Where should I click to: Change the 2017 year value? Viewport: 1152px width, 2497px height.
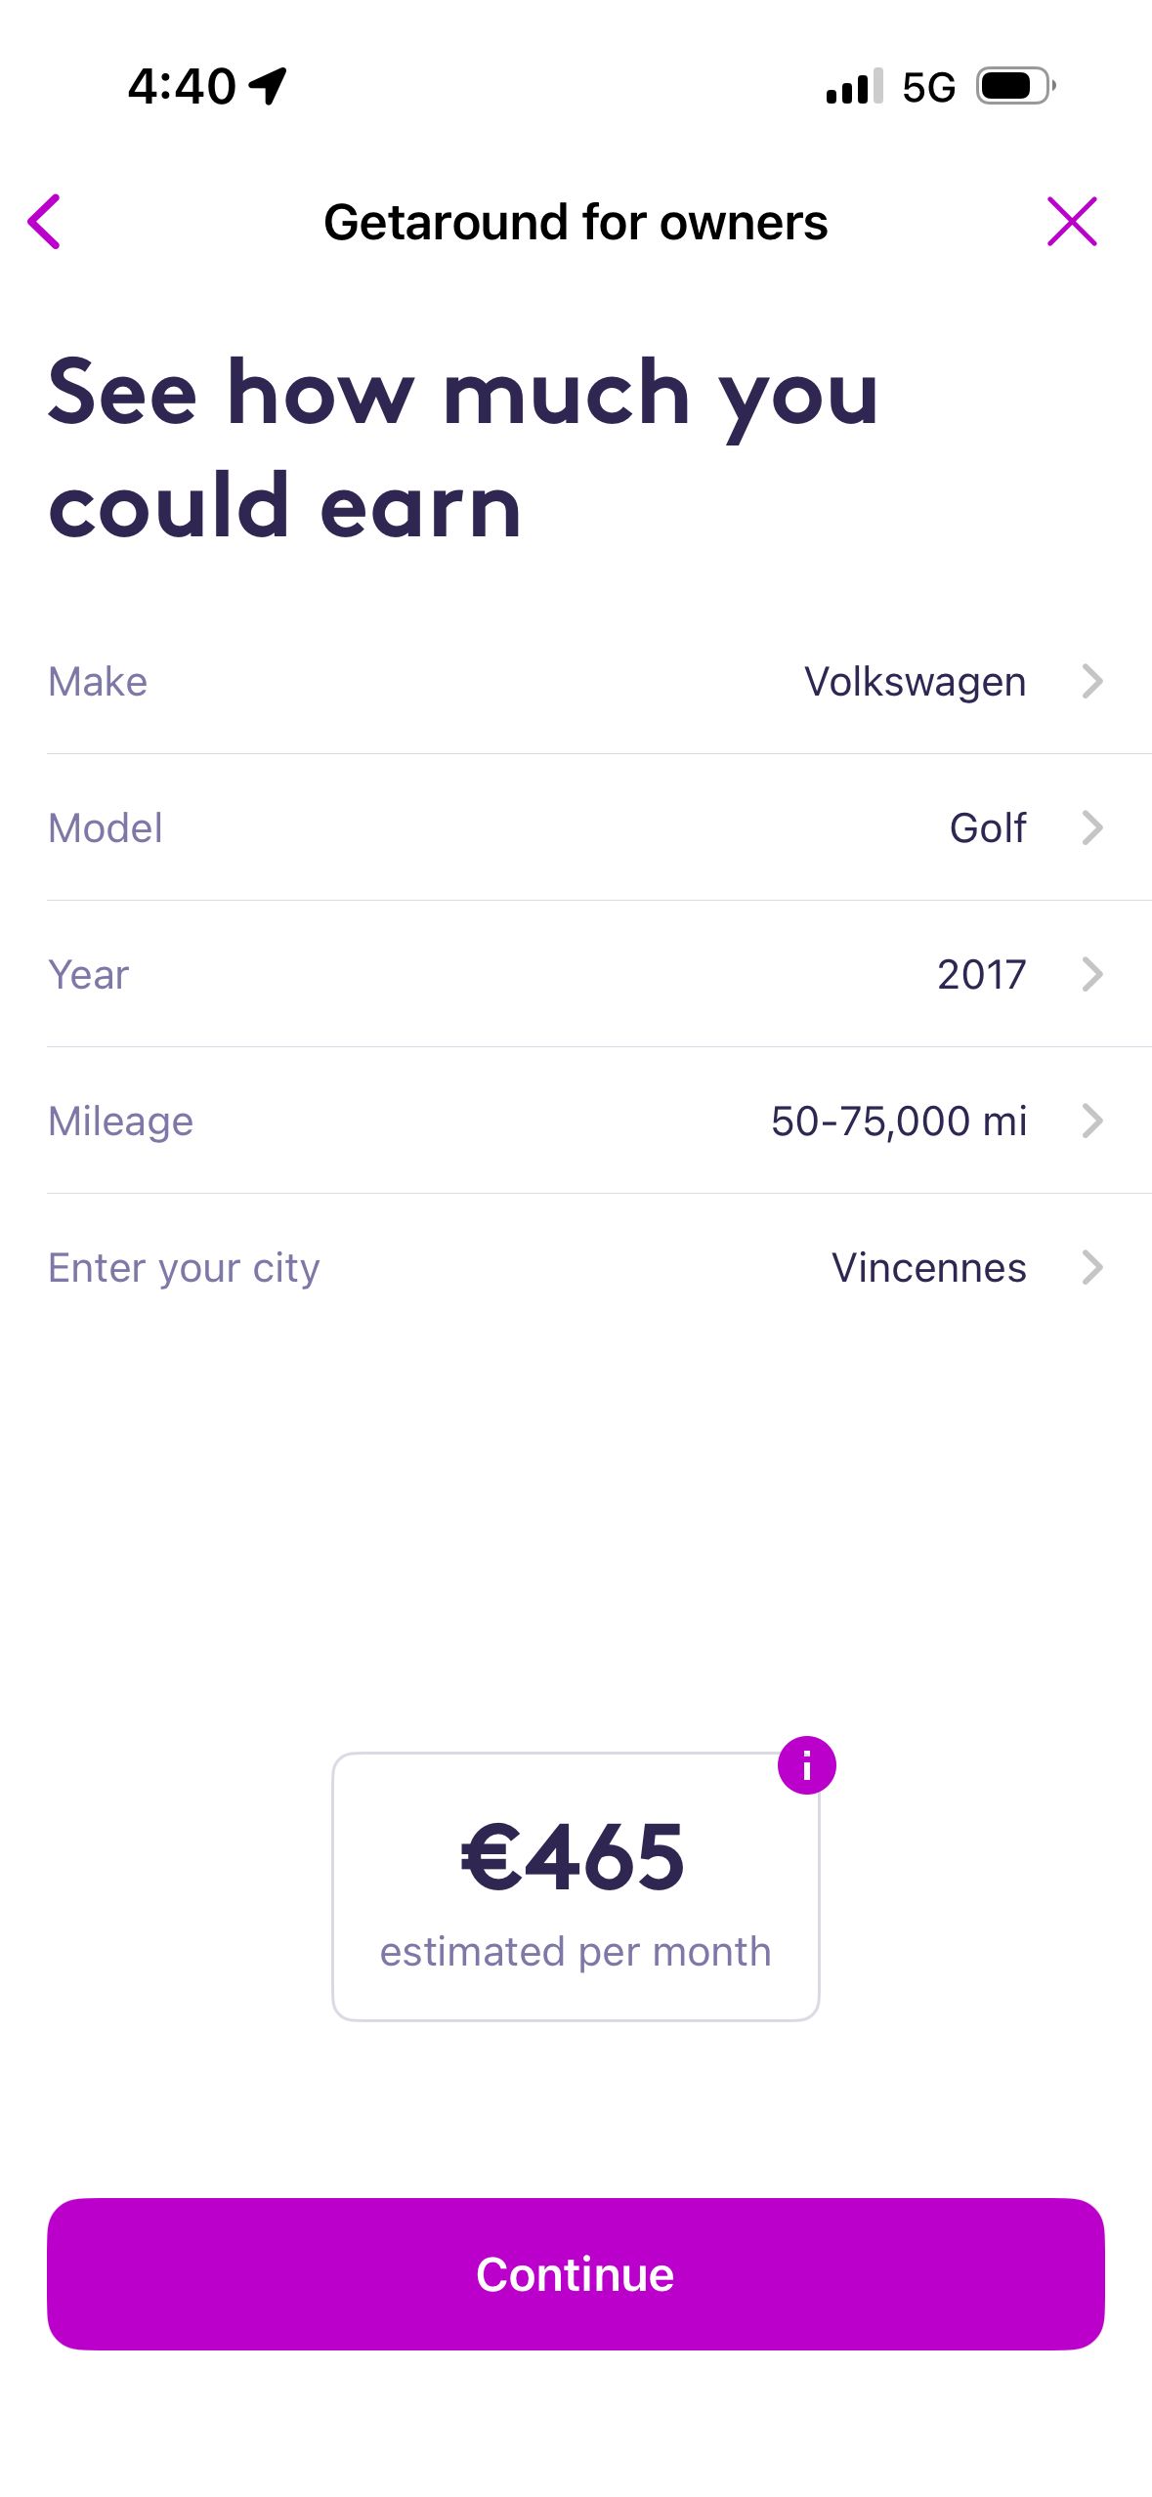981,974
